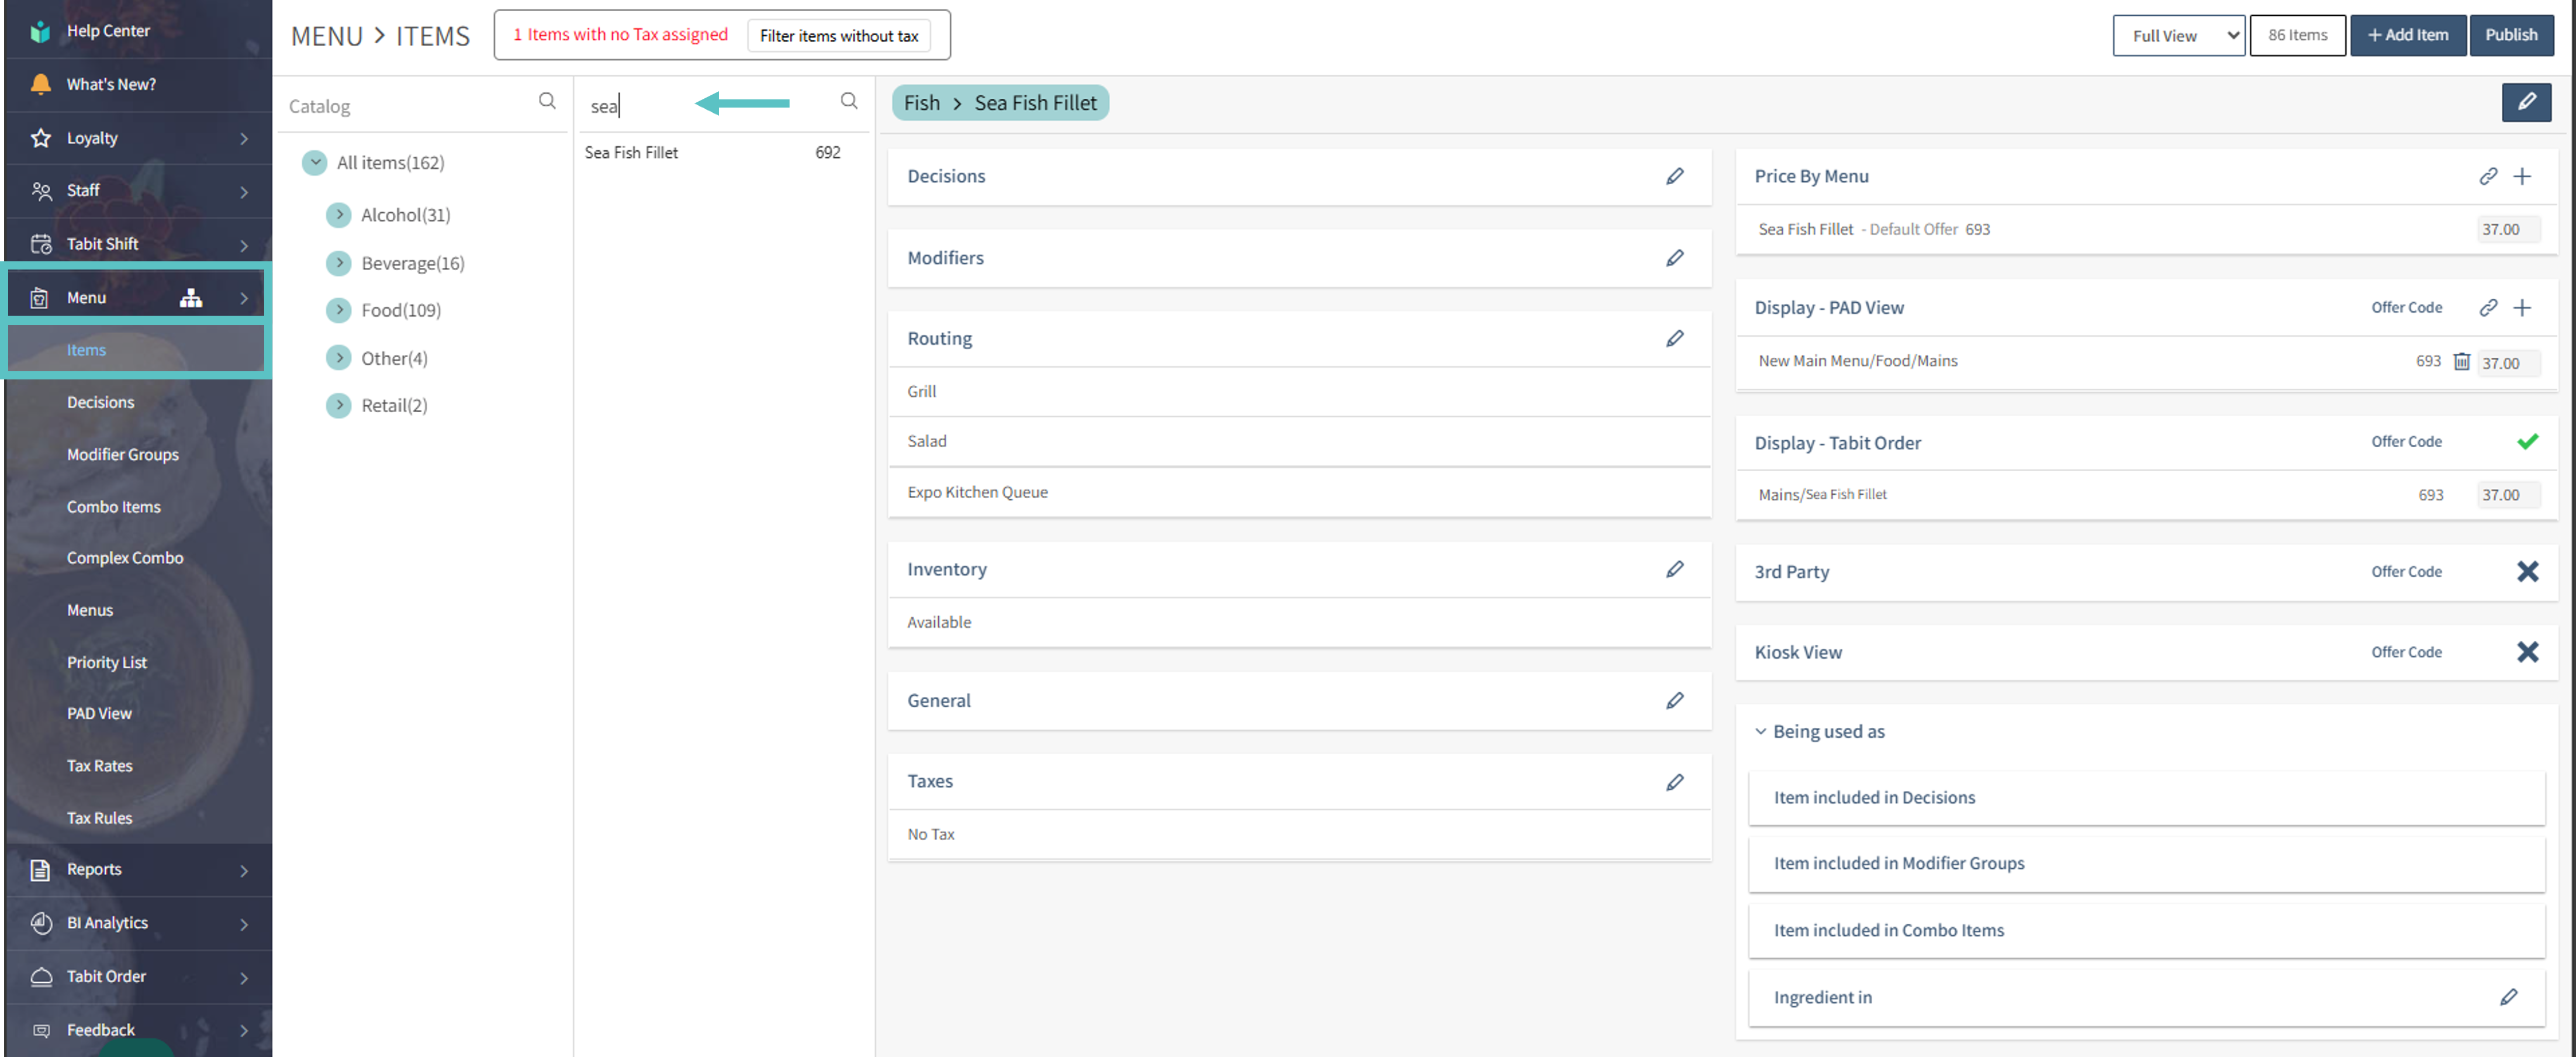
Task: Expand the Alcohol(31) category
Action: coord(339,215)
